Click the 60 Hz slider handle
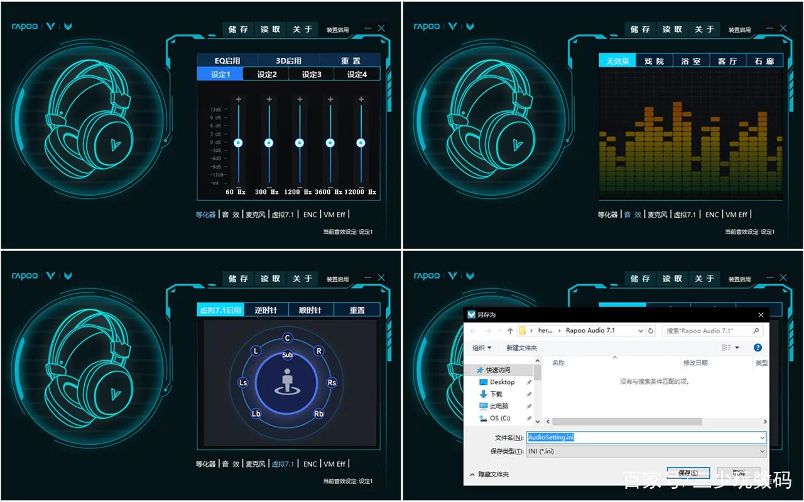 pos(238,143)
